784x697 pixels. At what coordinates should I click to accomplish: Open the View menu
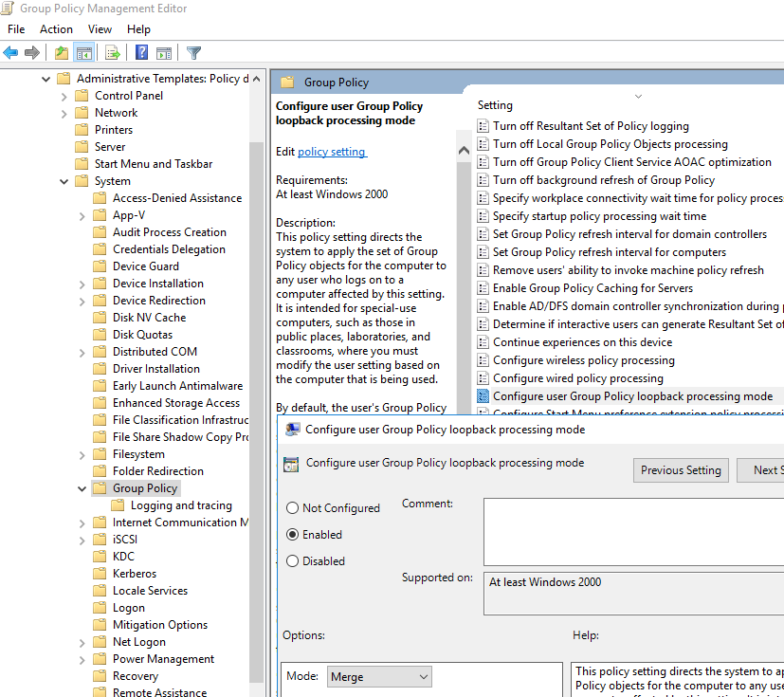point(100,29)
